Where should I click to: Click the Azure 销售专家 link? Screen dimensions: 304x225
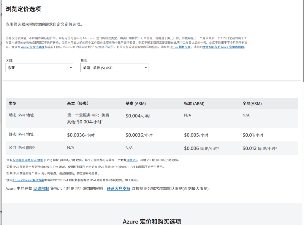180,47
